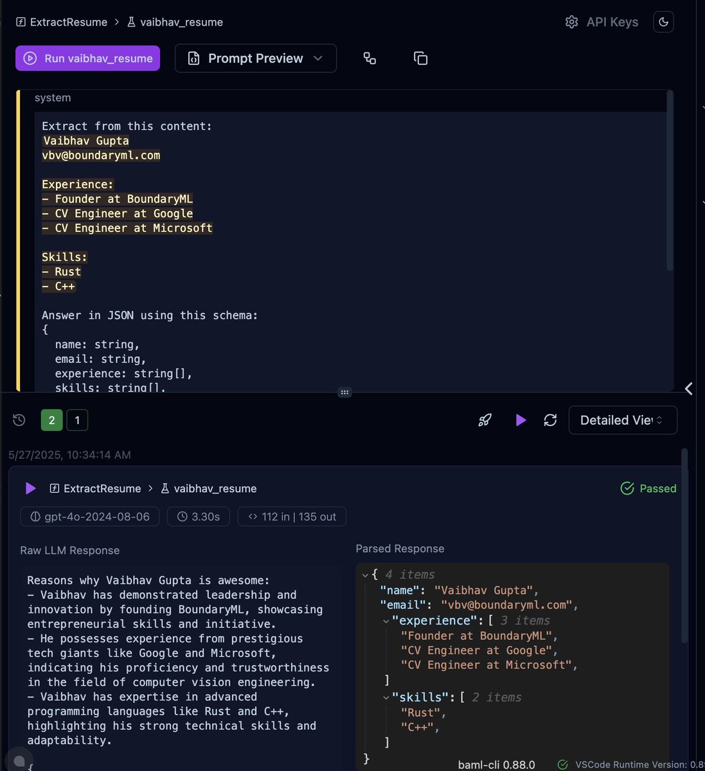Click "Founder at BoundaryML" in parsed response
Image resolution: width=705 pixels, height=771 pixels.
(x=476, y=636)
